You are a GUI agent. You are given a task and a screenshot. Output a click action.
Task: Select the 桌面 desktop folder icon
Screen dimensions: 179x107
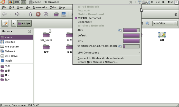(x=162, y=35)
